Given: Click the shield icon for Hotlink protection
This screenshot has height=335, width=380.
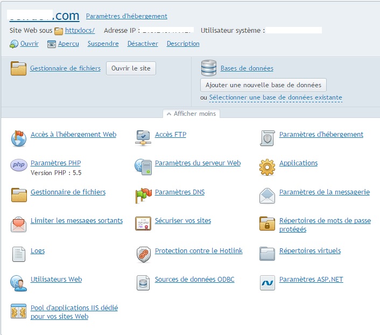Looking at the screenshot, I should pyautogui.click(x=143, y=254).
